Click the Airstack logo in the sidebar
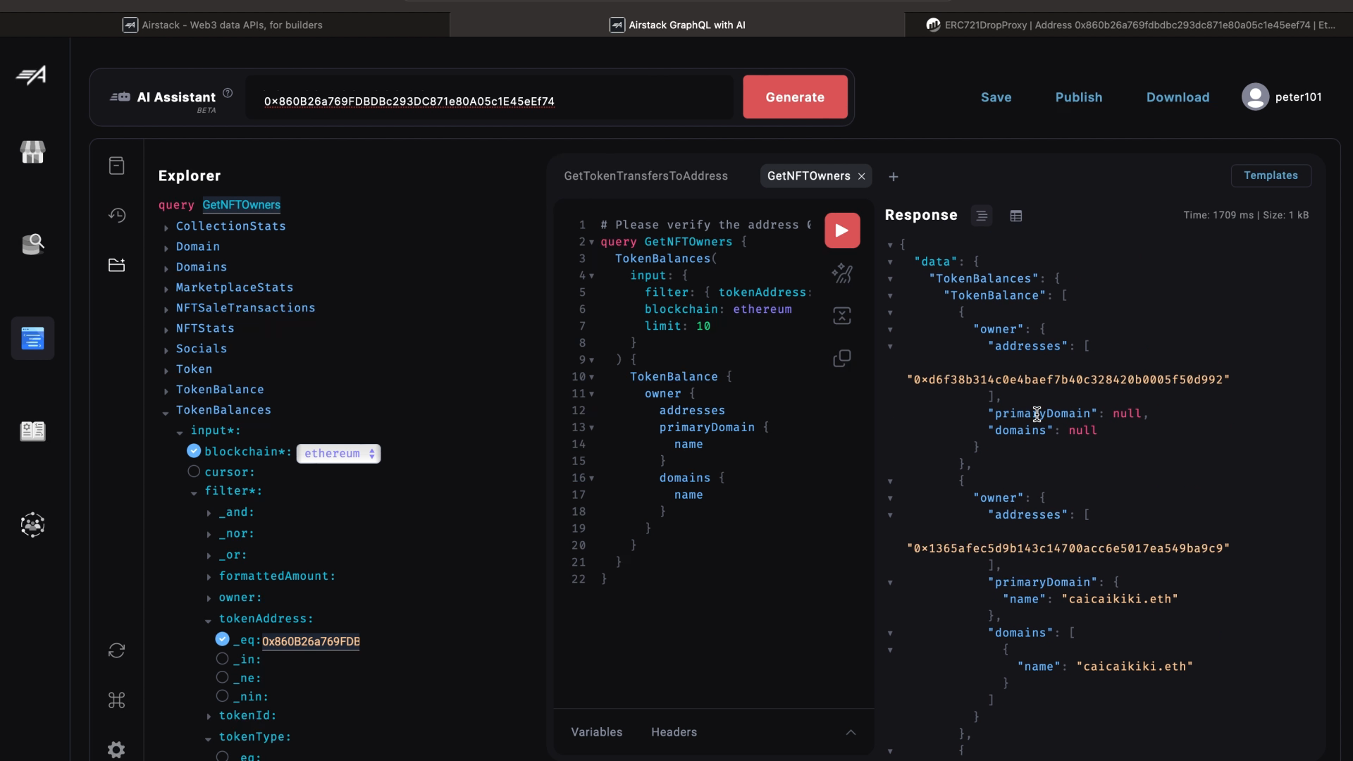 pos(32,75)
